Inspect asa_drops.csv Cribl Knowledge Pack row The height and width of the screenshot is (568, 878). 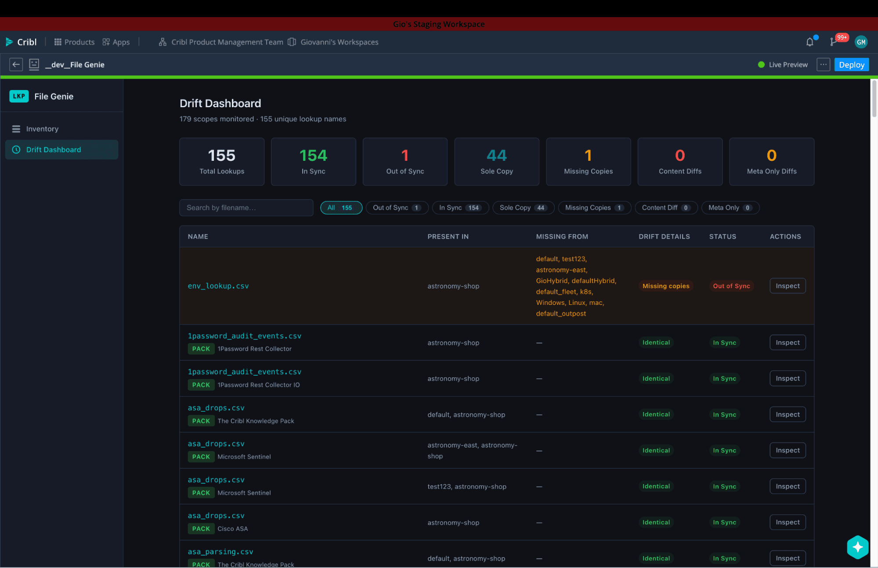pos(788,415)
